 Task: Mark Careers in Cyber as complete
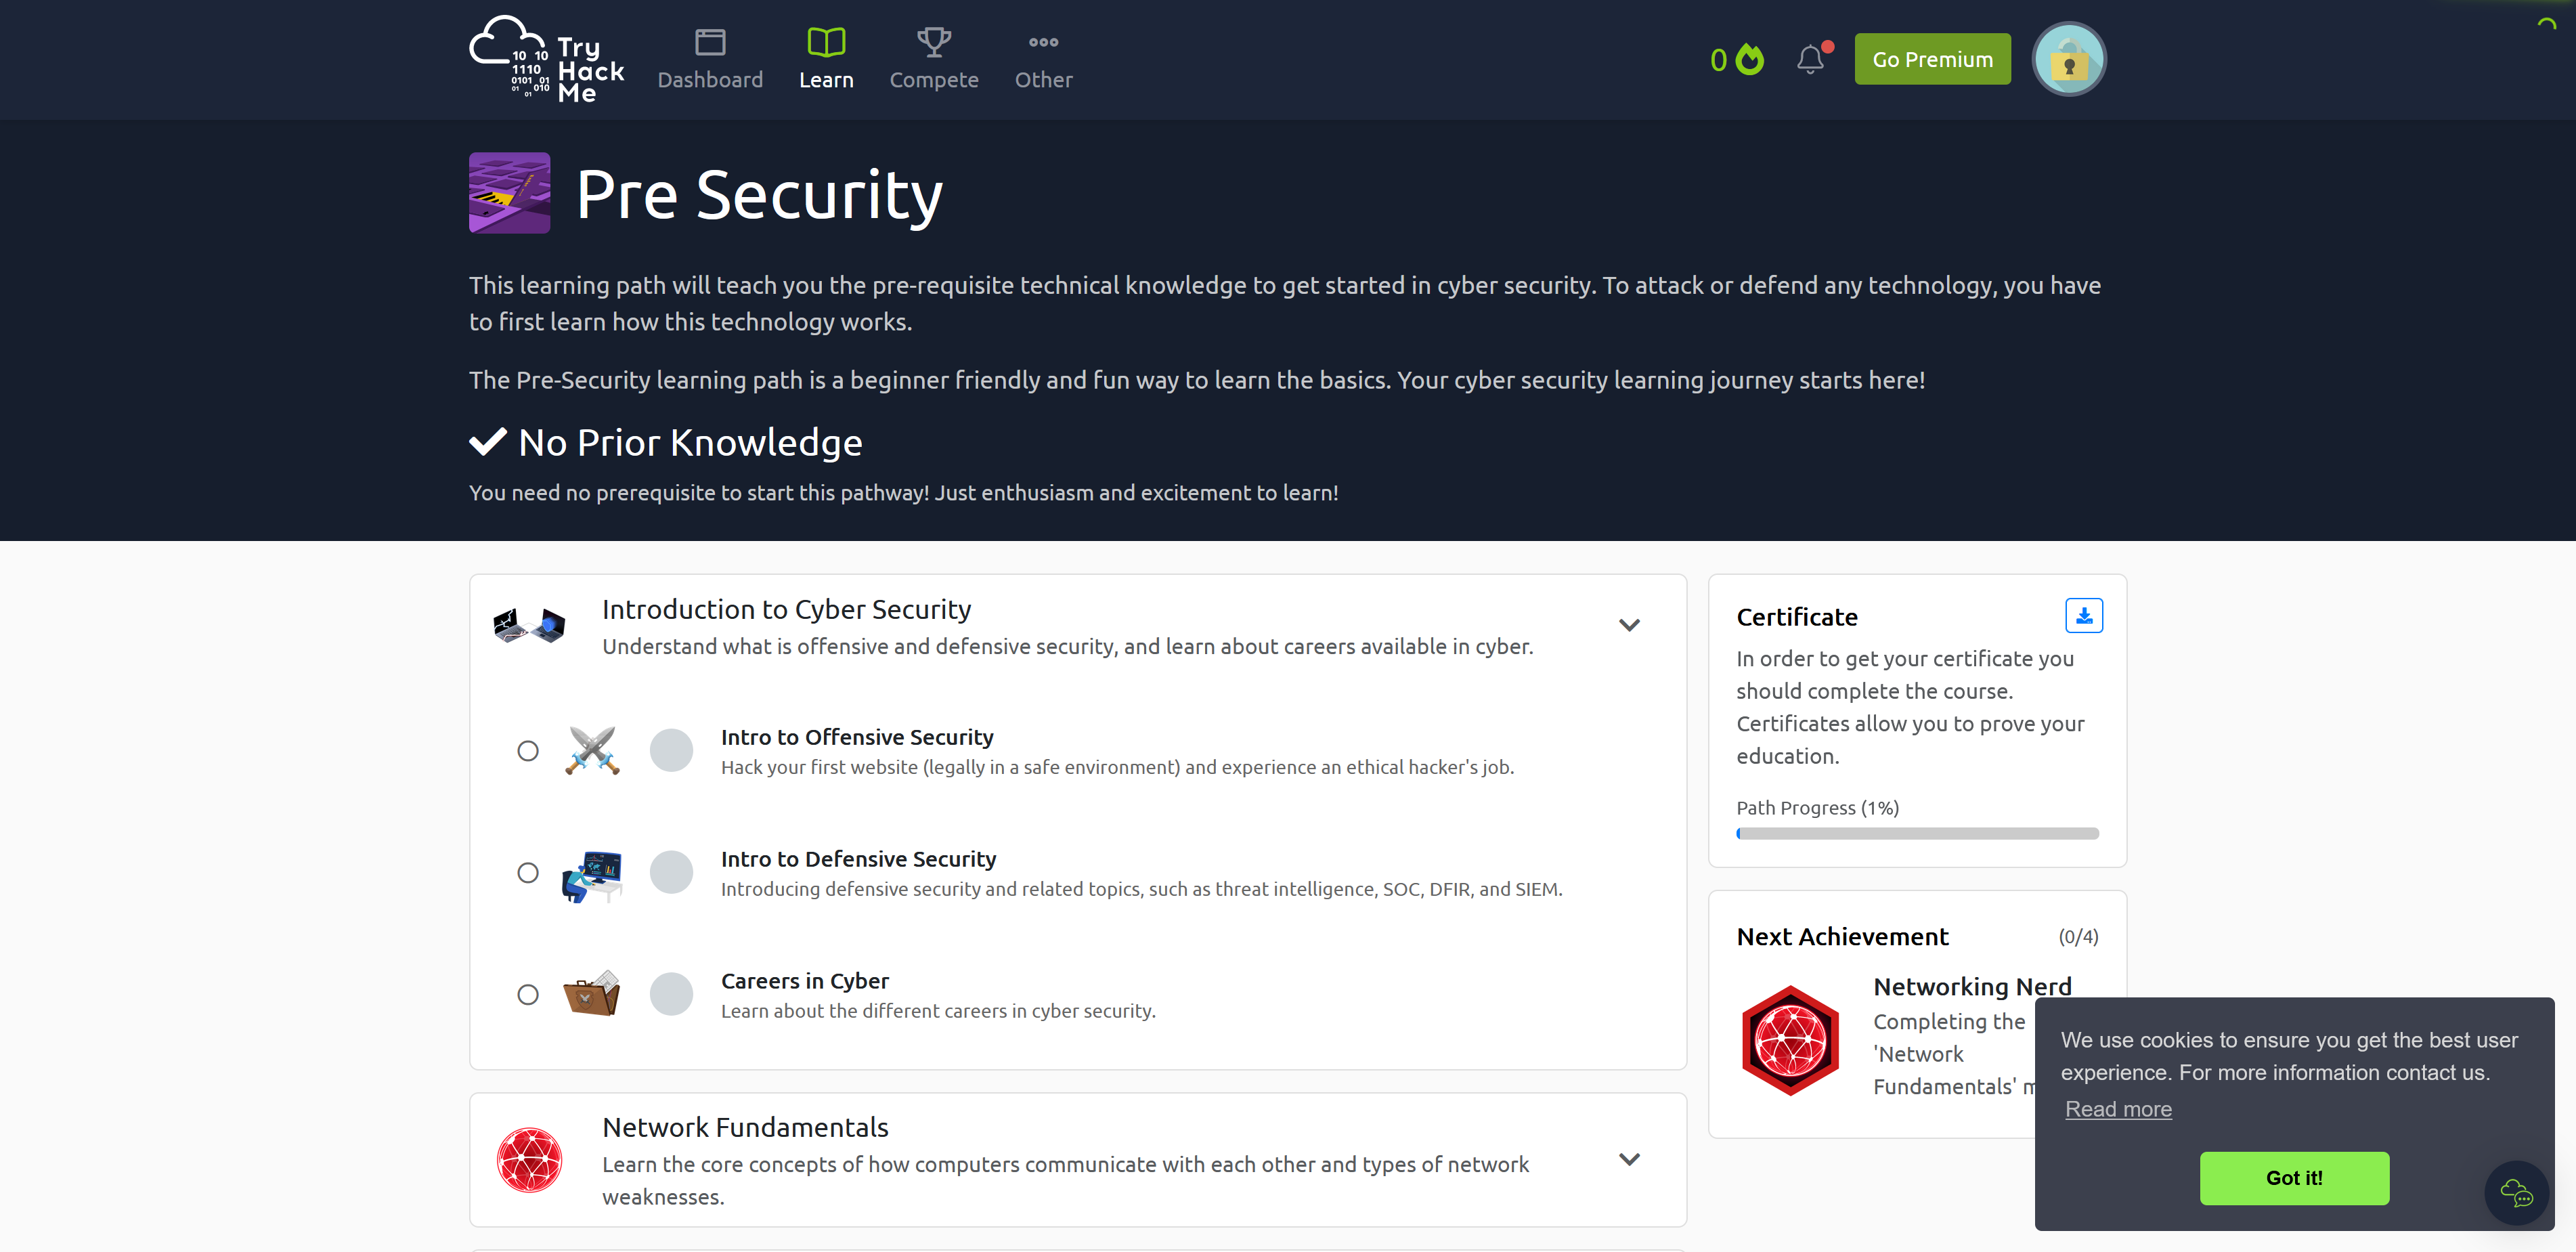point(528,994)
